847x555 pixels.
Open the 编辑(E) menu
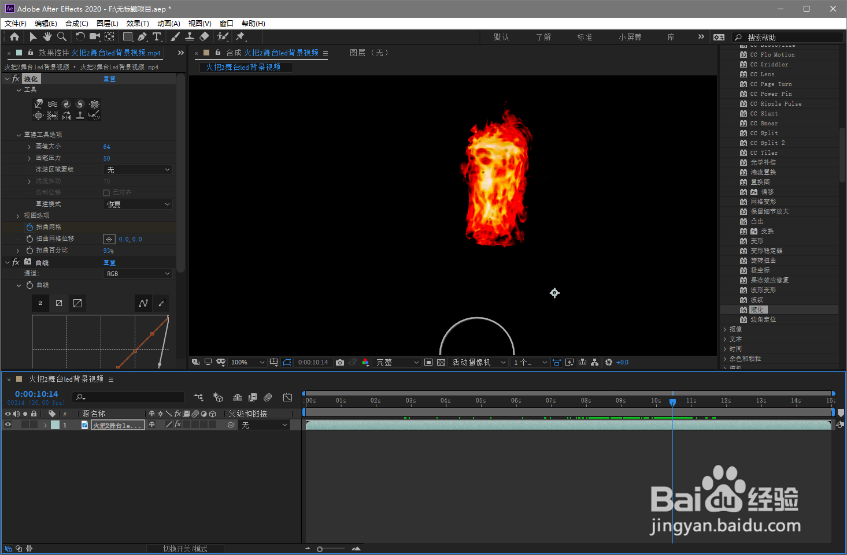46,24
